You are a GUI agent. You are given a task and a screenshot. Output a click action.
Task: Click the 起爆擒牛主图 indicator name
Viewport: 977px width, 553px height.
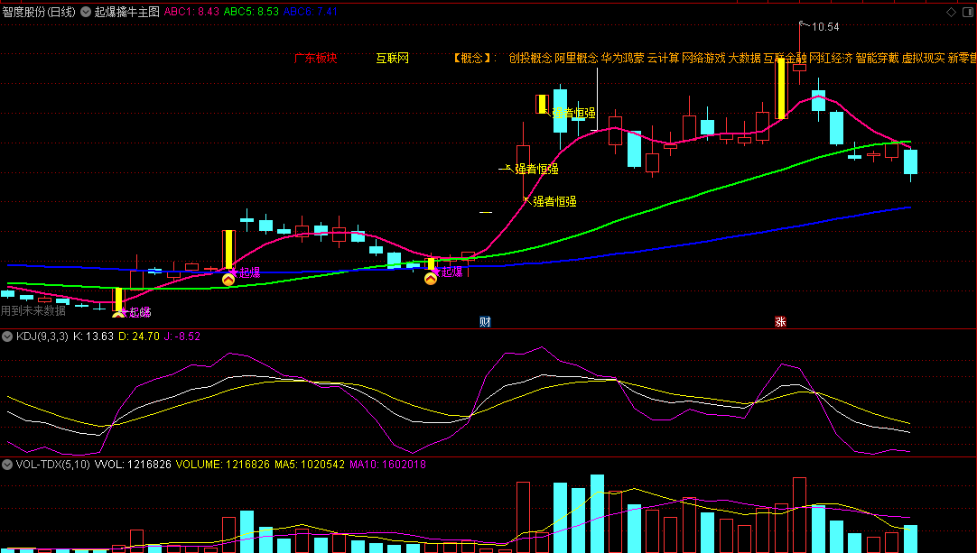click(127, 12)
